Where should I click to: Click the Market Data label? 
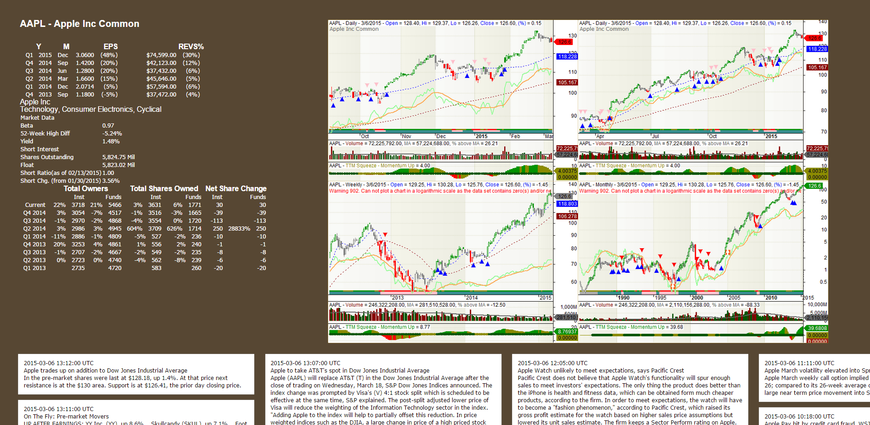(x=37, y=118)
